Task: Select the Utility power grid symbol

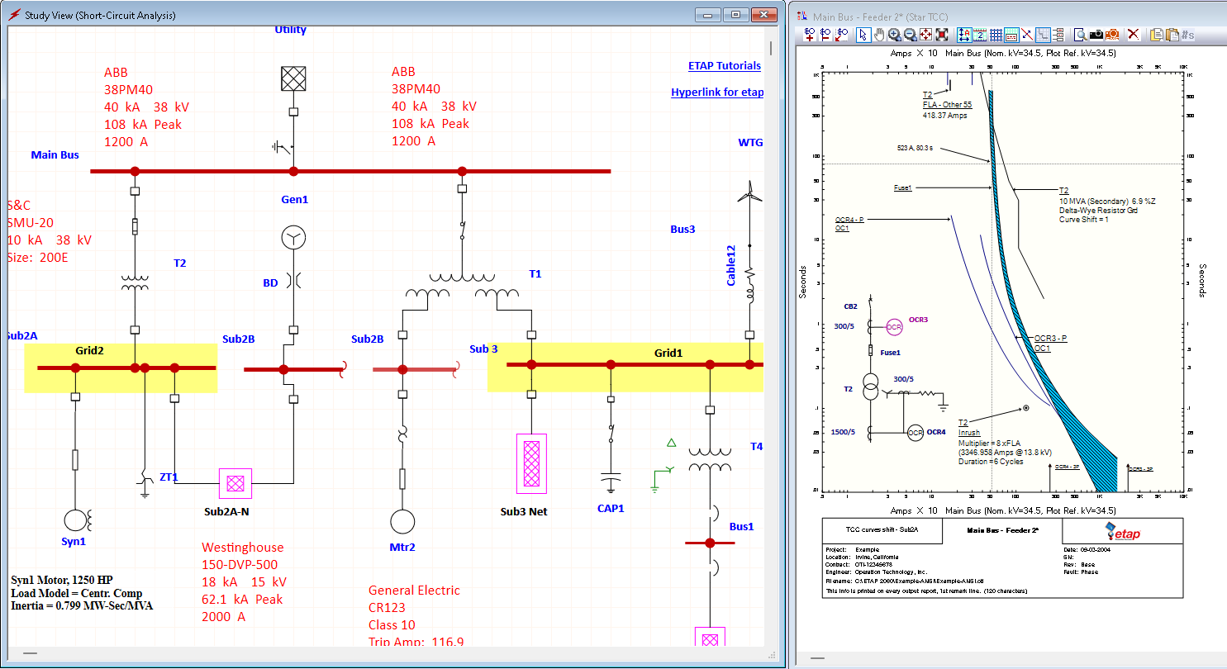Action: pyautogui.click(x=292, y=78)
